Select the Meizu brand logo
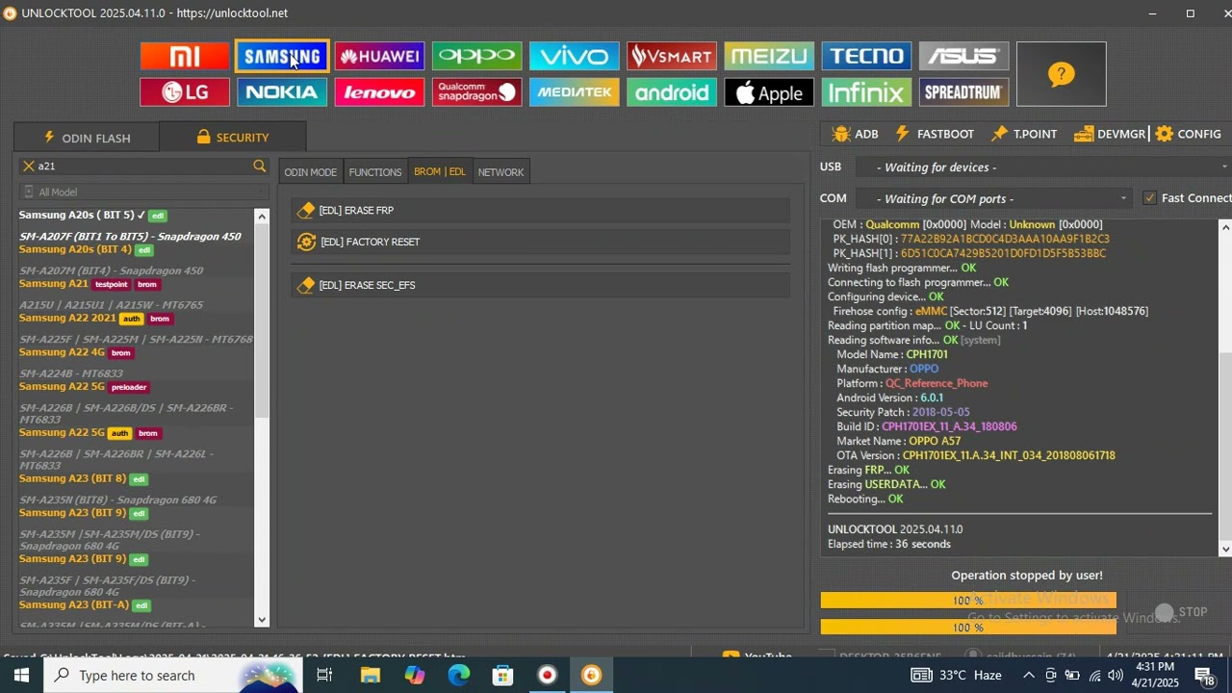Viewport: 1232px width, 693px height. click(768, 56)
